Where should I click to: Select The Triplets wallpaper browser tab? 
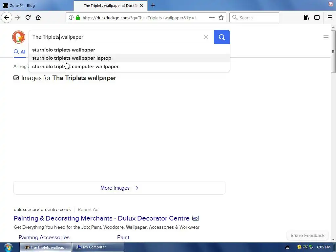coord(110,6)
